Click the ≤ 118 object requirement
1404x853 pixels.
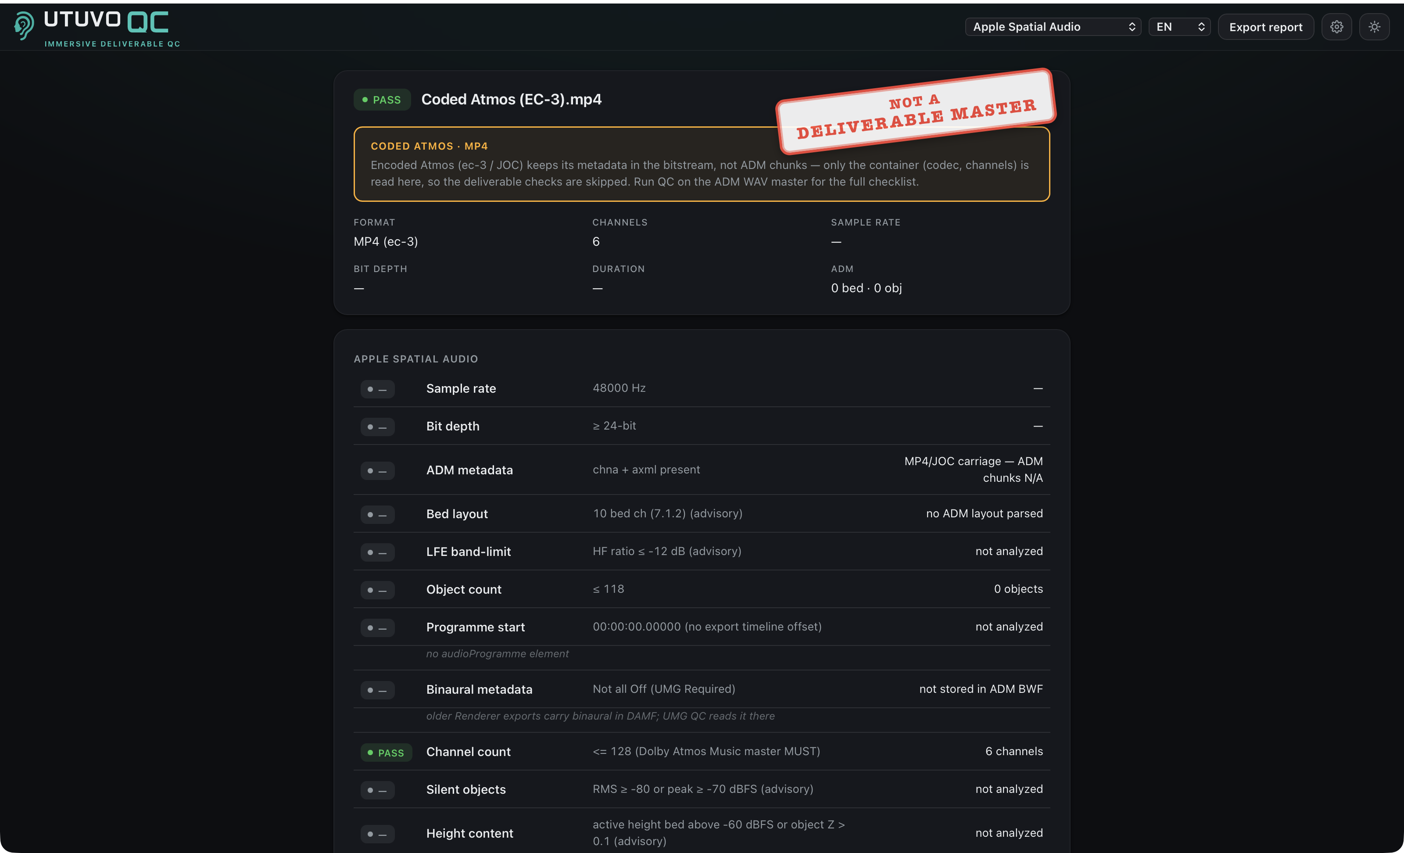[608, 588]
